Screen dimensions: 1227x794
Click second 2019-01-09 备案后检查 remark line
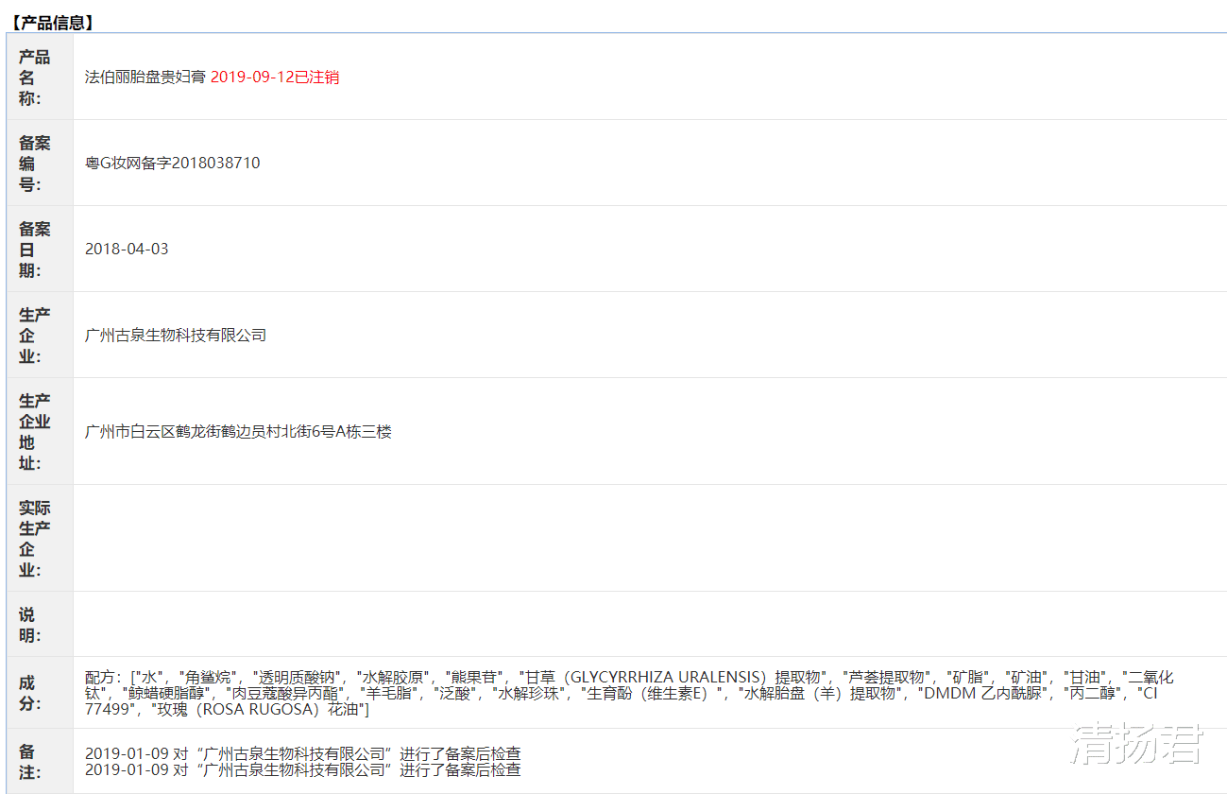302,769
